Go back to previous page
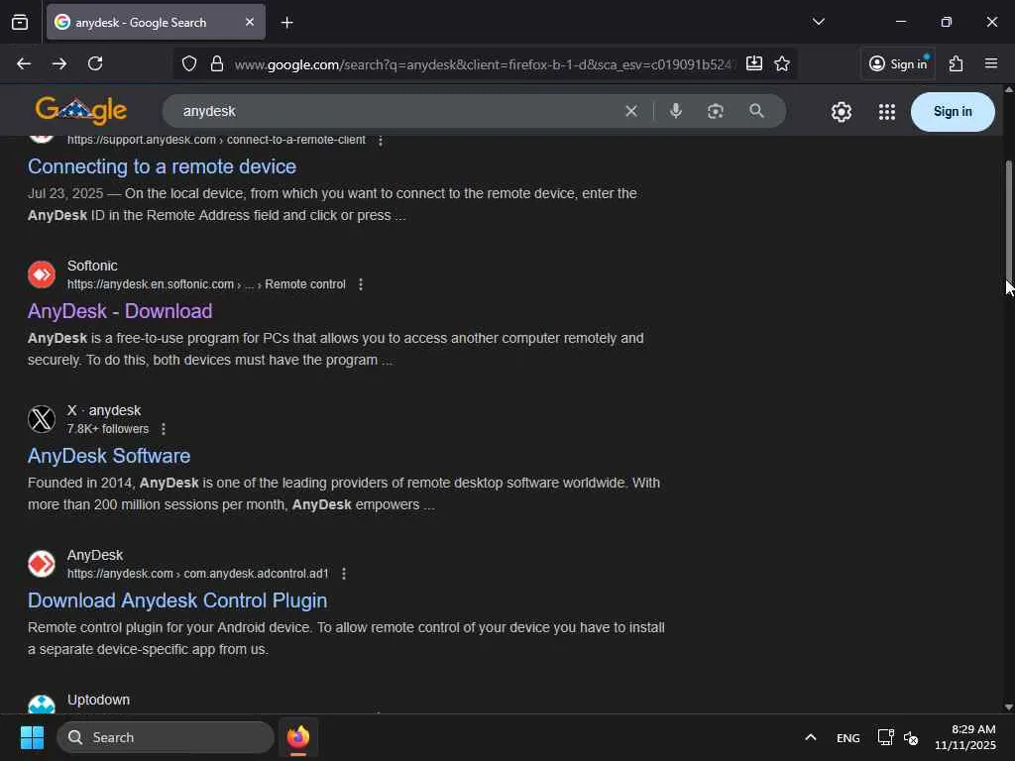The height and width of the screenshot is (761, 1015). pos(24,63)
